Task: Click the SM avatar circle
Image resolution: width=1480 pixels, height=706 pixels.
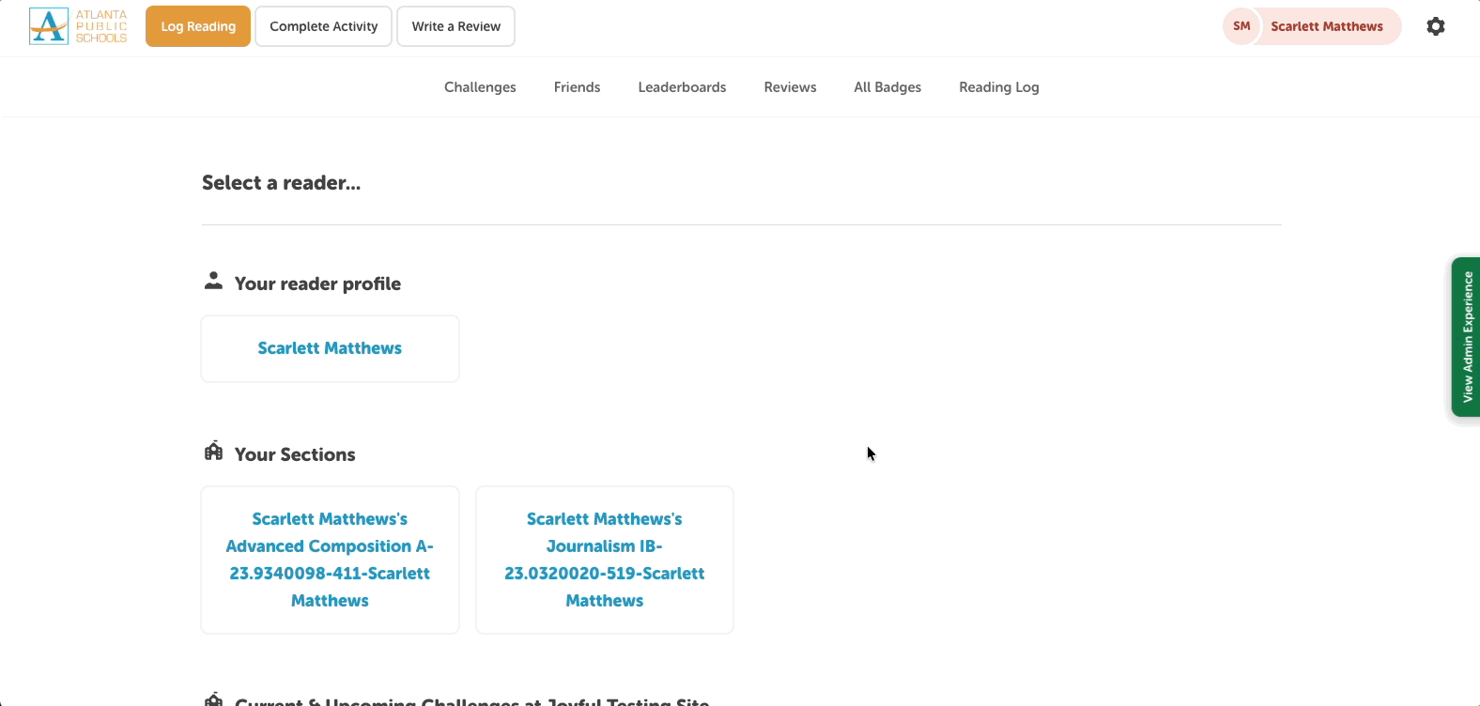Action: click(1241, 26)
